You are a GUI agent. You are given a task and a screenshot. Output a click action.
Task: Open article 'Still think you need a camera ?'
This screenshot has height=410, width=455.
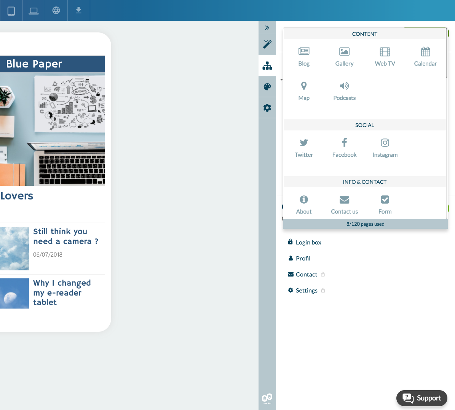[x=65, y=236]
